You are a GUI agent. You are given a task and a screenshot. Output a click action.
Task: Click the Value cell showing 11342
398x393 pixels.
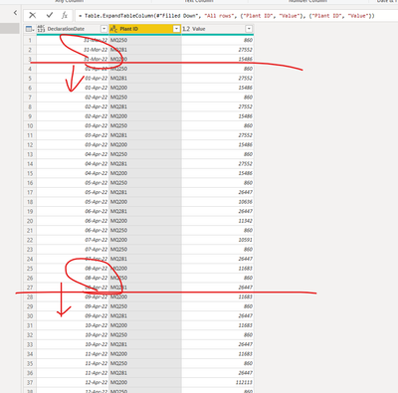[x=218, y=221]
